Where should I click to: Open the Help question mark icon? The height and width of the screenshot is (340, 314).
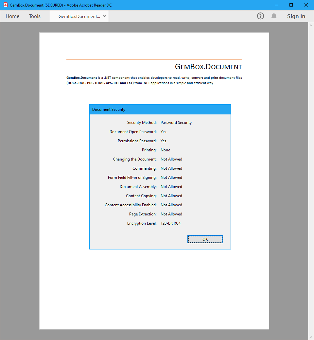click(x=260, y=16)
